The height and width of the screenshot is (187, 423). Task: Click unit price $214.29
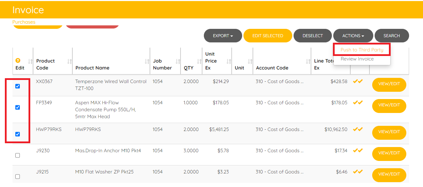coord(221,81)
